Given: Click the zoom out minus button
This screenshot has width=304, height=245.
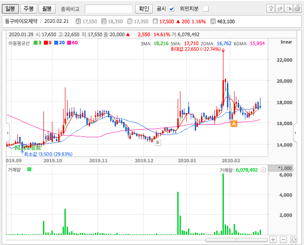Looking at the screenshot, I should tap(283, 240).
